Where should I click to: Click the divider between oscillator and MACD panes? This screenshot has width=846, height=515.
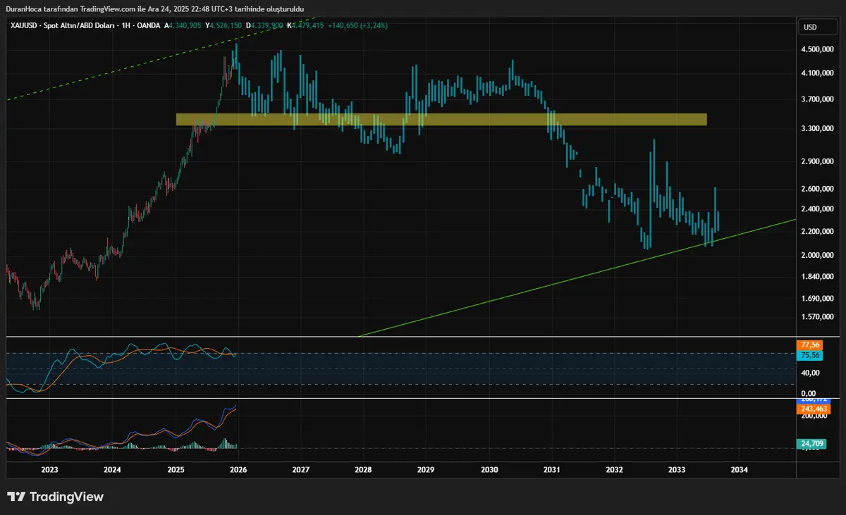tap(423, 399)
